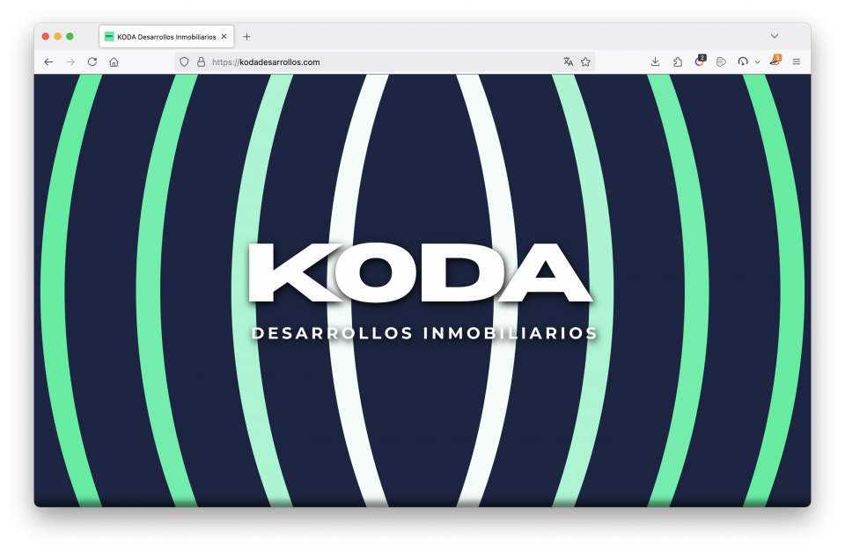
Task: Close the KODA Desarrollos Inmobiliarios tab
Action: 224,37
